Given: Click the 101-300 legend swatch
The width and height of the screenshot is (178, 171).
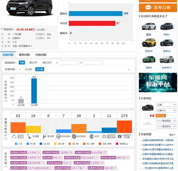Looking at the screenshot, I should click(x=100, y=144).
